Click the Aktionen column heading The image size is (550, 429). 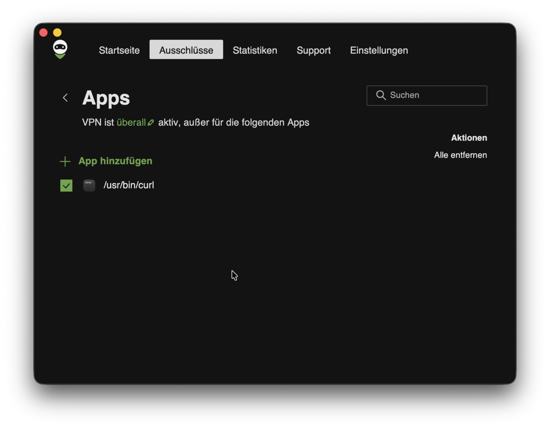[469, 138]
